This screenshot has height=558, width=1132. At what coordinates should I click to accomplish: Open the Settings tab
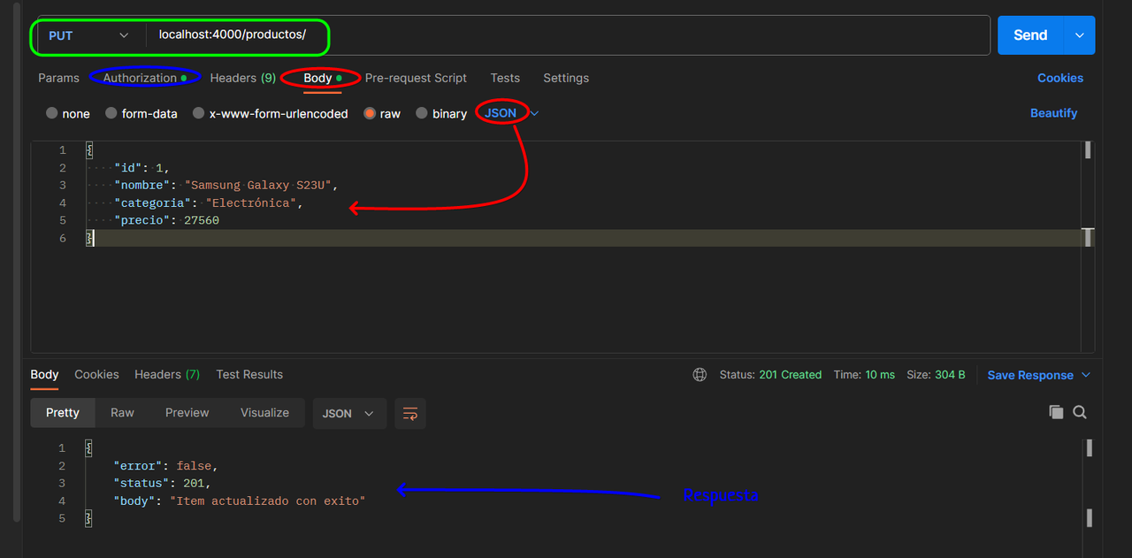566,78
